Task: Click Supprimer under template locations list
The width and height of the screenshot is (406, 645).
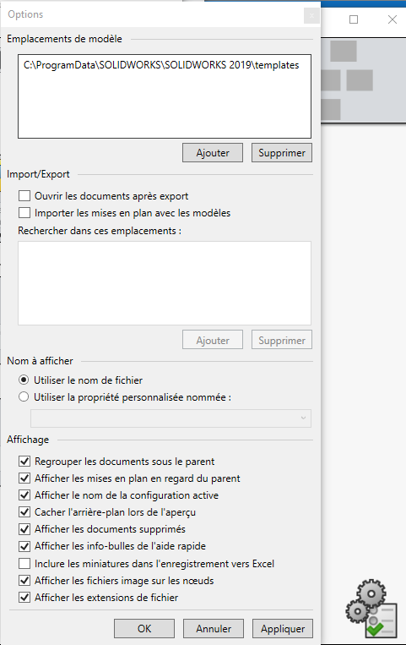Action: [282, 153]
